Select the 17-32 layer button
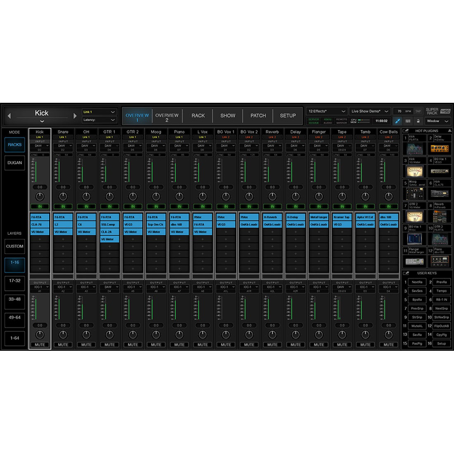 [15, 281]
